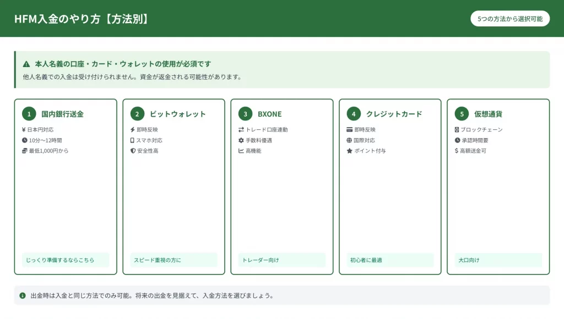This screenshot has height=319, width=564.
Task: Click the exchange arrows icon beside トレード口座連動
Action: [x=241, y=130]
